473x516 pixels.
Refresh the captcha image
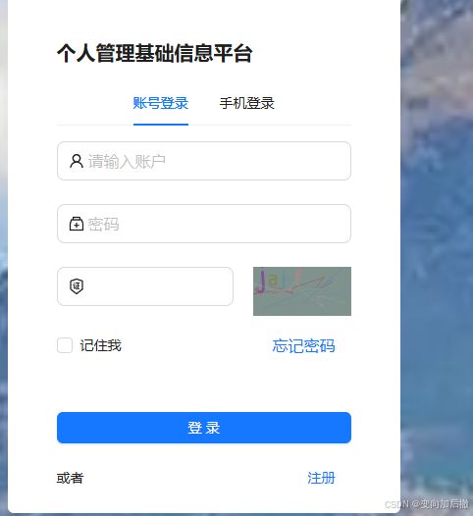[x=302, y=291]
